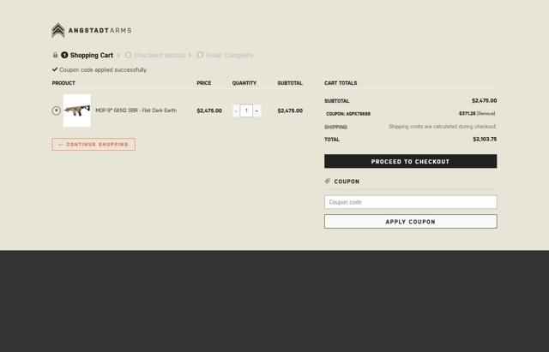Go to Checkout details step
Screen dimensions: 549x352
[154, 55]
